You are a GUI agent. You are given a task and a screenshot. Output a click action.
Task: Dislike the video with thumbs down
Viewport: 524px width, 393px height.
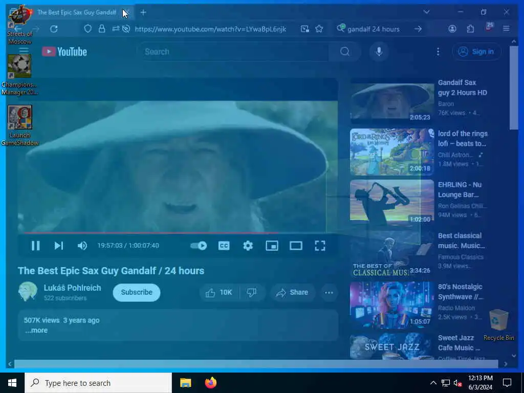pos(252,292)
